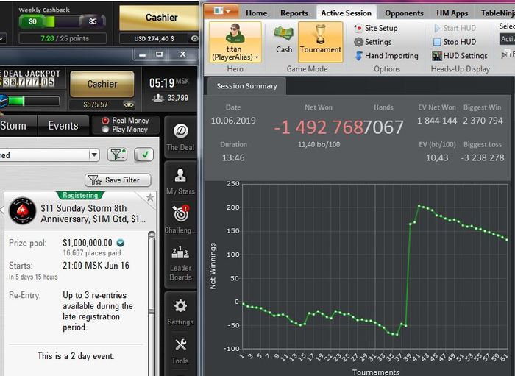Expand the filter combo box arrow
This screenshot has width=515, height=376.
coord(94,155)
